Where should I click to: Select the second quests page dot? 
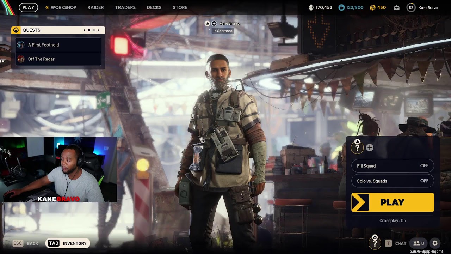pos(94,30)
